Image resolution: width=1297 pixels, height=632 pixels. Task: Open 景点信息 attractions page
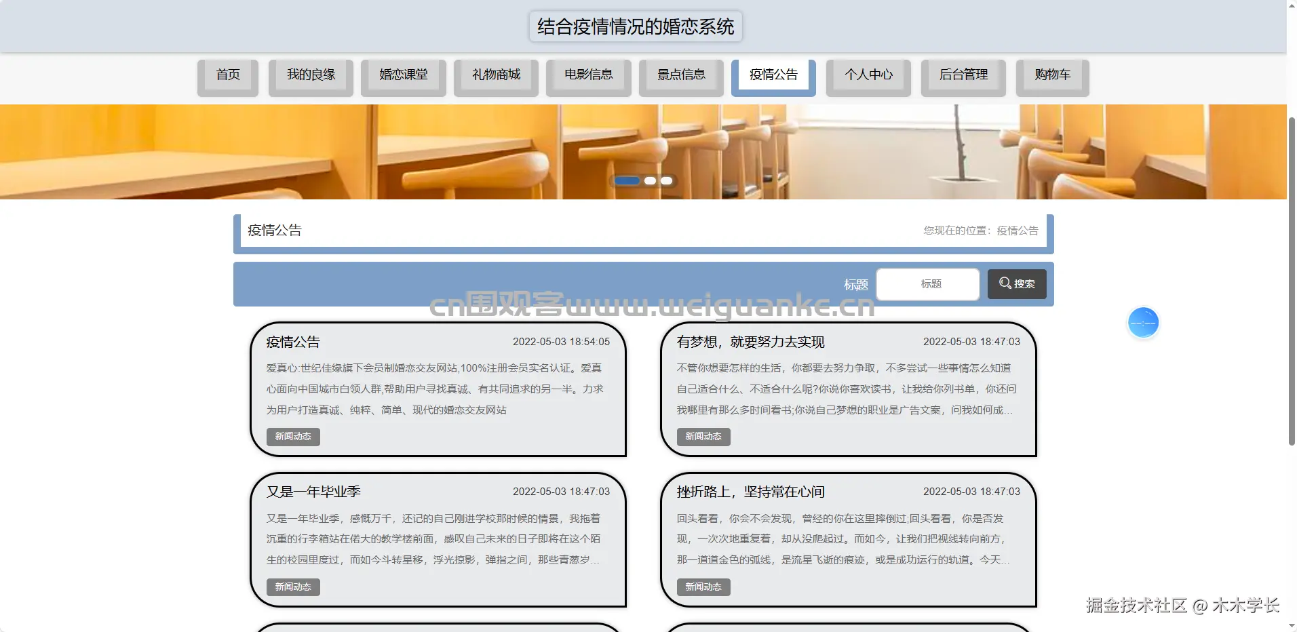(681, 75)
